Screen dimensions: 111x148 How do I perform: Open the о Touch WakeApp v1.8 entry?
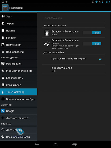[74, 69]
